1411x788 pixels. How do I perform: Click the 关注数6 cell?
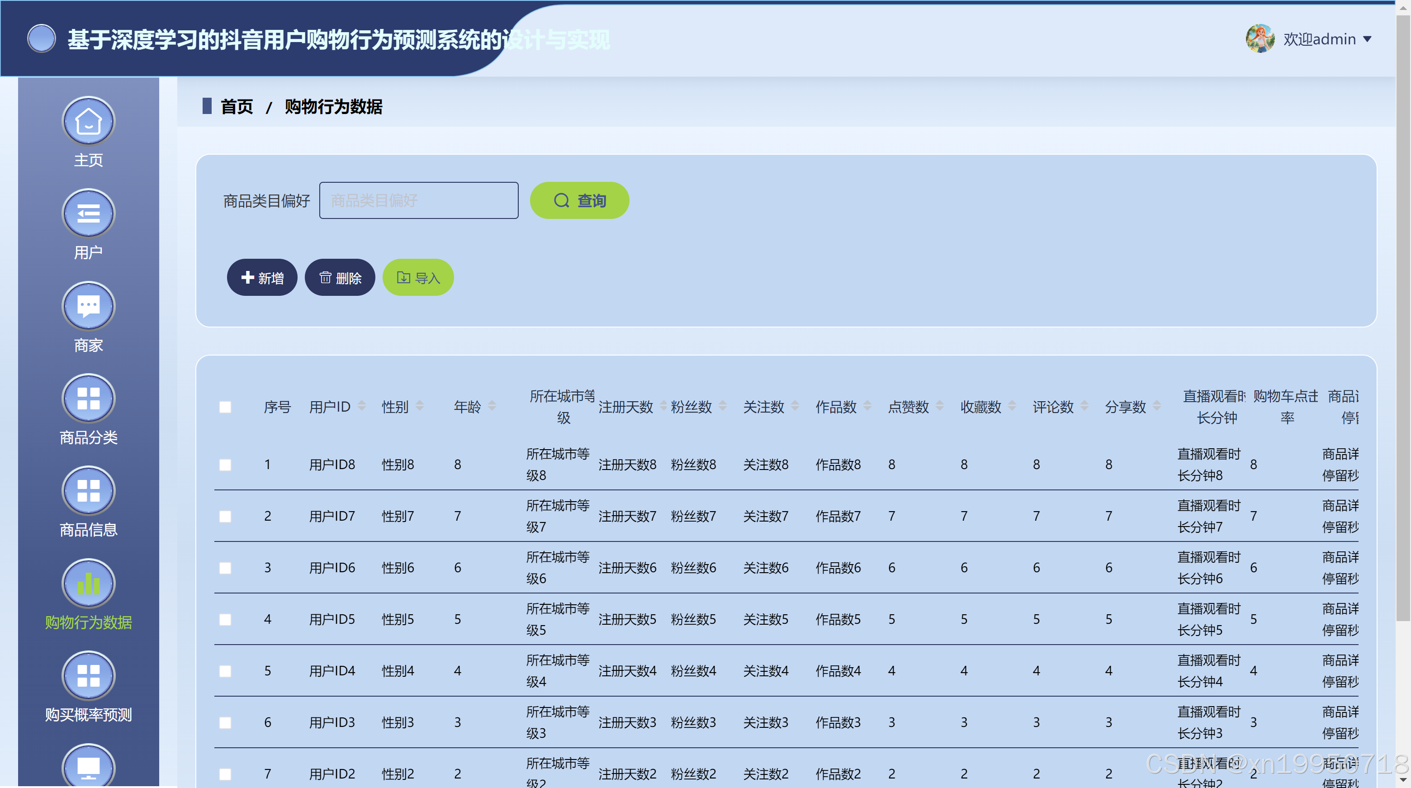click(x=766, y=568)
